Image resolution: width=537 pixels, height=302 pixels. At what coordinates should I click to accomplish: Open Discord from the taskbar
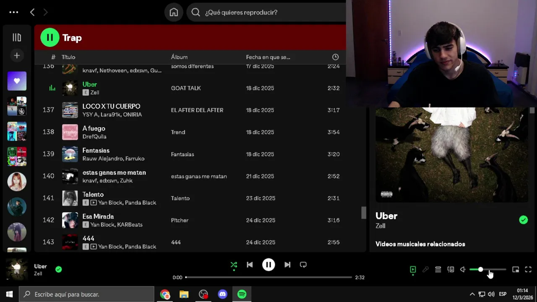tap(222, 294)
